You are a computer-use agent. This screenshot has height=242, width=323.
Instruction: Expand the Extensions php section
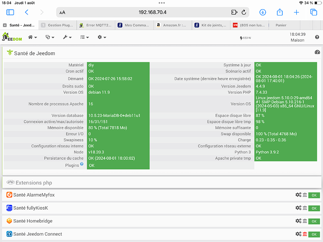pos(161,182)
